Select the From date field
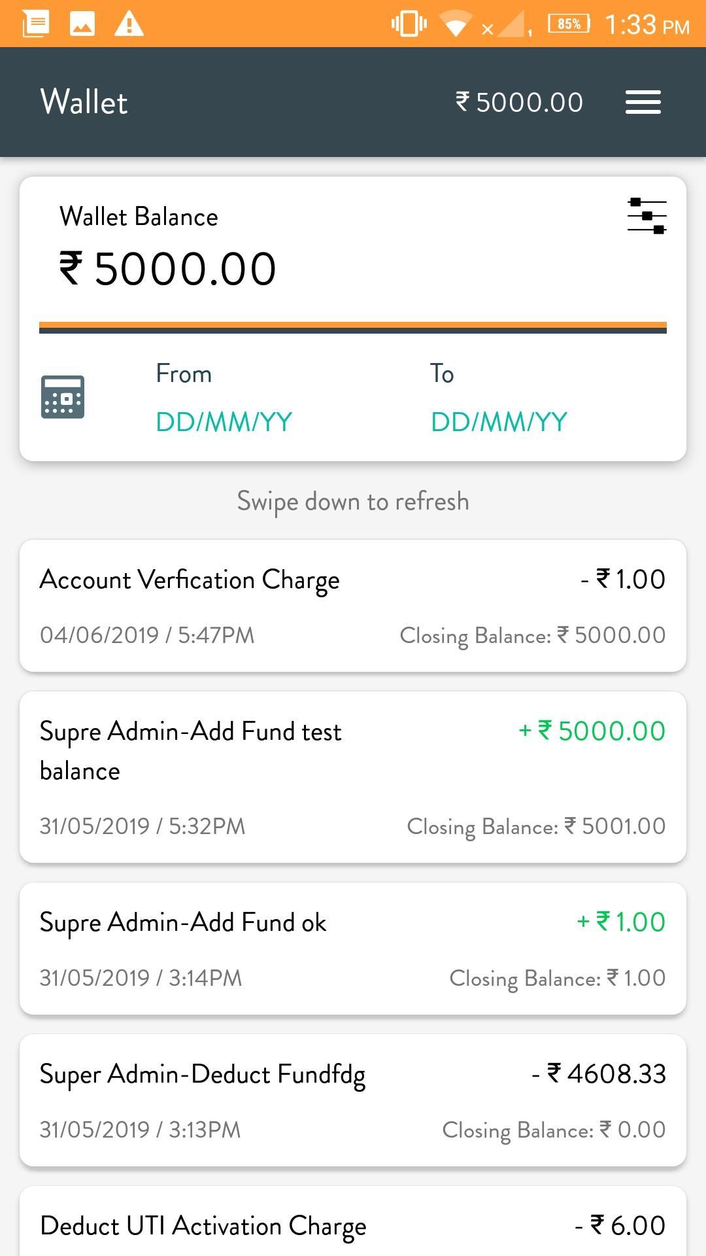This screenshot has height=1256, width=706. pyautogui.click(x=224, y=398)
